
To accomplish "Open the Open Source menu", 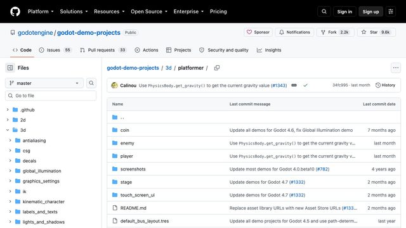I will pyautogui.click(x=149, y=11).
